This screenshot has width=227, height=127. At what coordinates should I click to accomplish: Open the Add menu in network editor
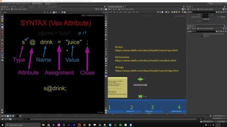[x=111, y=12]
